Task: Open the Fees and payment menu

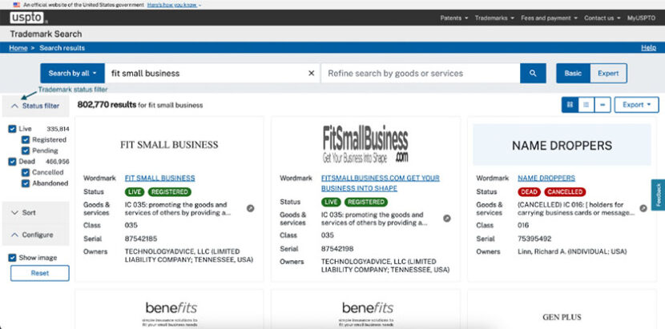Action: (x=549, y=18)
